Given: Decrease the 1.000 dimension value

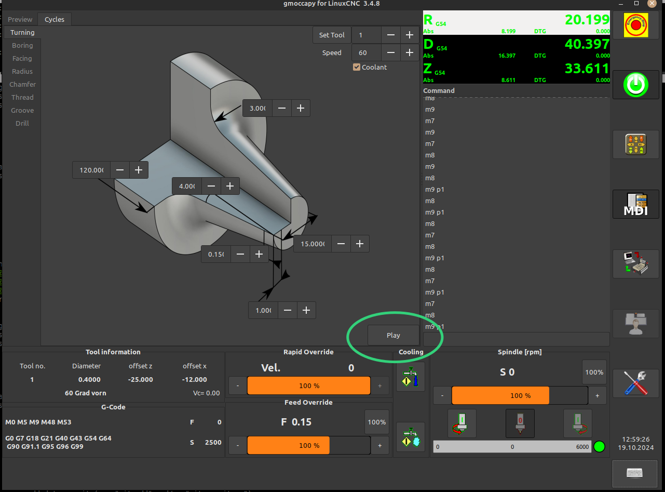Looking at the screenshot, I should [288, 310].
